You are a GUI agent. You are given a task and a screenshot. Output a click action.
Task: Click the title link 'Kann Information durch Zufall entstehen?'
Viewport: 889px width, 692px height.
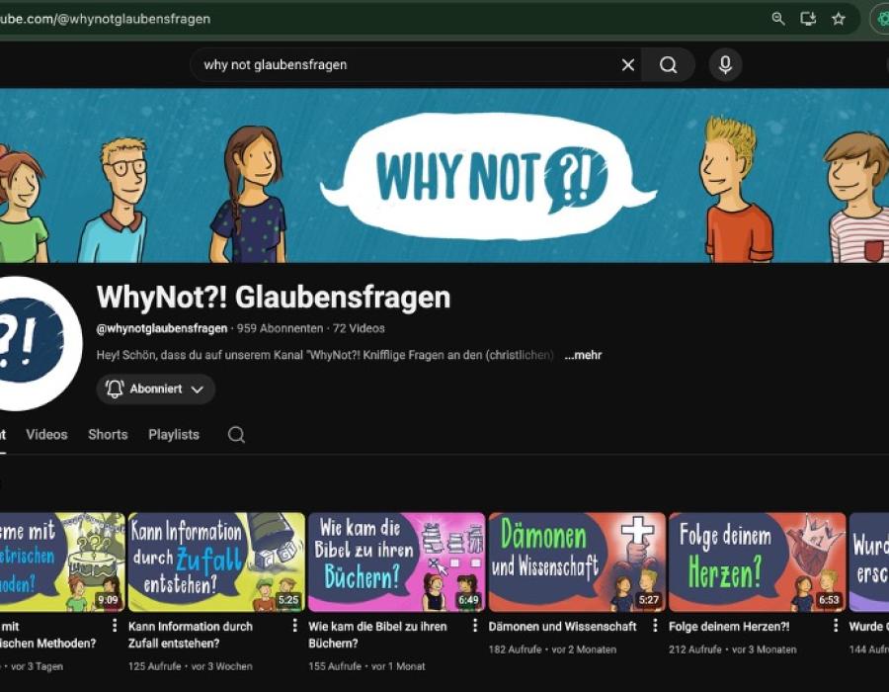191,635
